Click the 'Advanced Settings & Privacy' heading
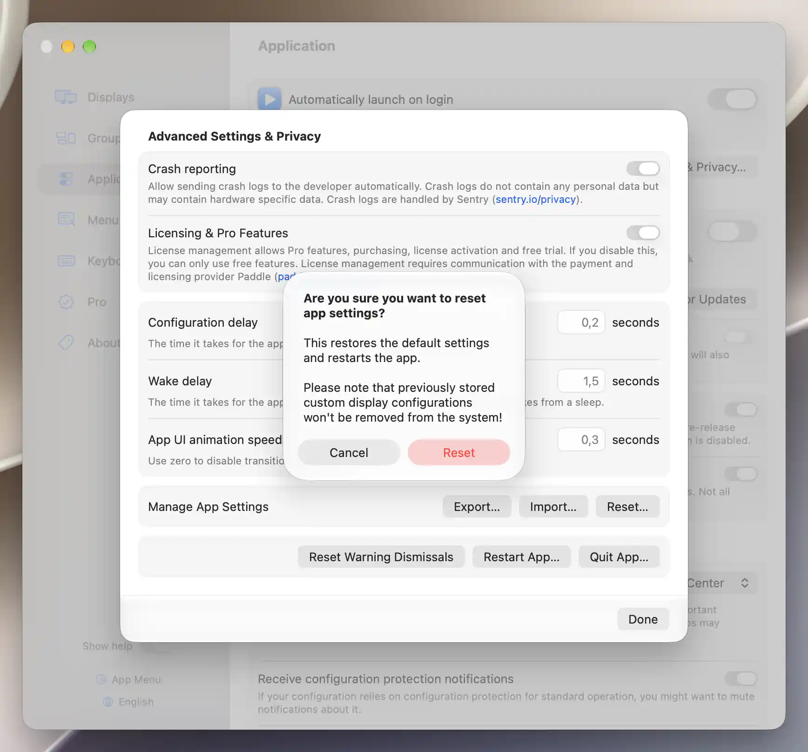 click(x=235, y=136)
